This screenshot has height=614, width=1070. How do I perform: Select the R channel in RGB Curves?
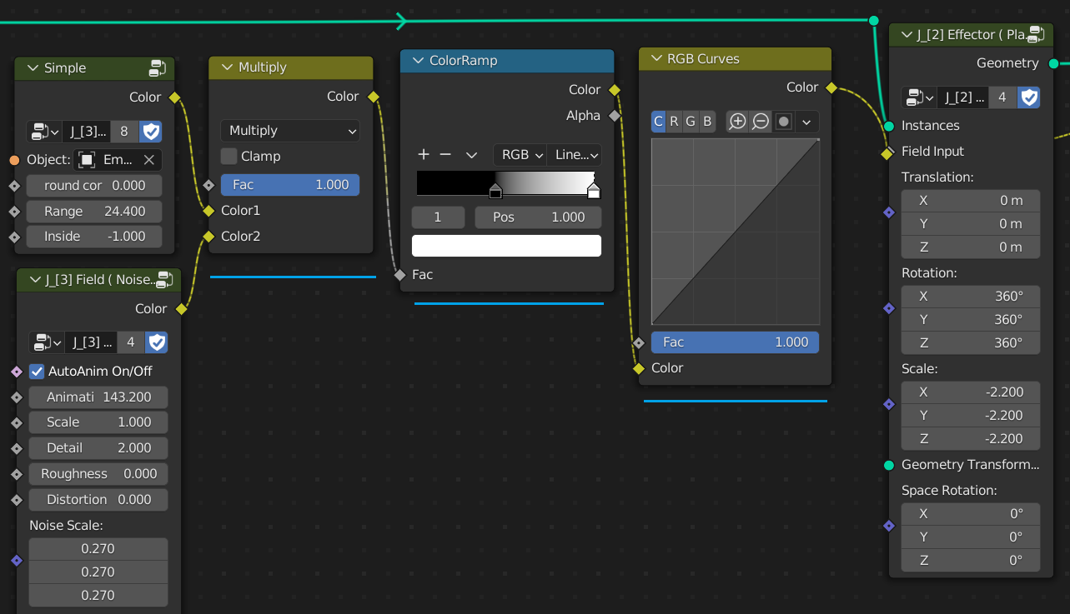[x=674, y=122]
